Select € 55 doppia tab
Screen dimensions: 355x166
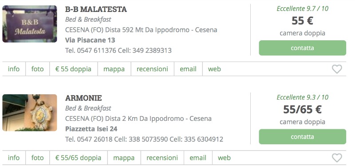(x=74, y=69)
